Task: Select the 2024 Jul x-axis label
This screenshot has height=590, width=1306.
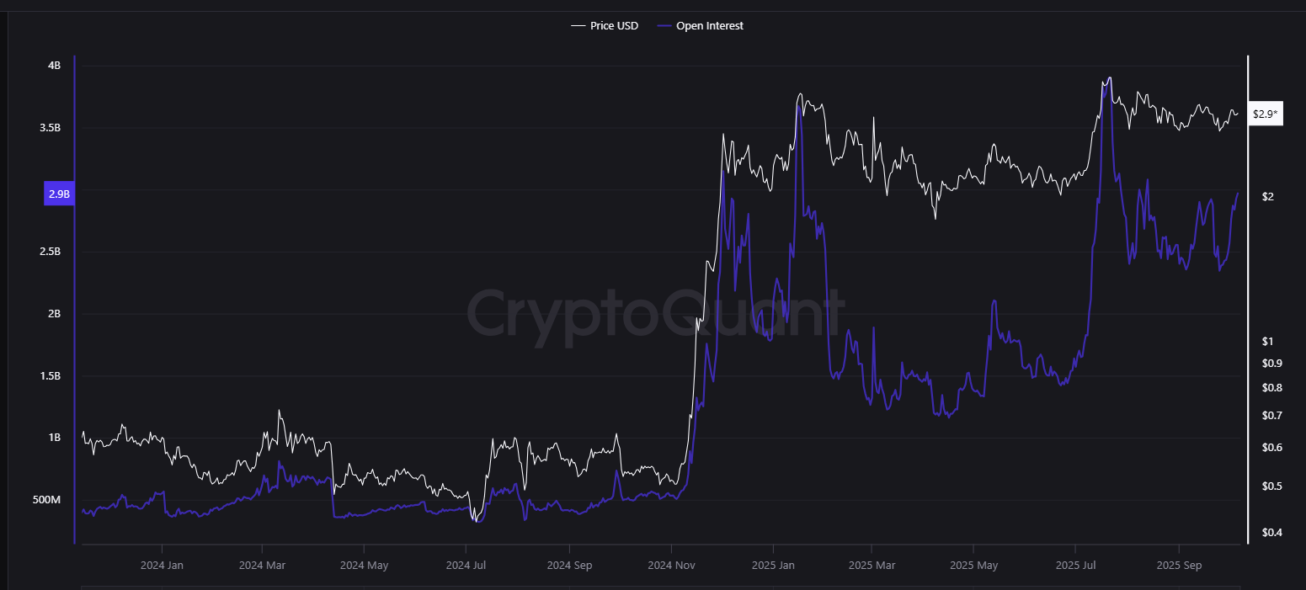Action: [466, 565]
